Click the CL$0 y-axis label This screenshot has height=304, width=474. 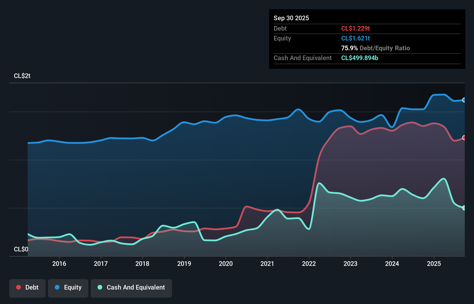(21, 249)
